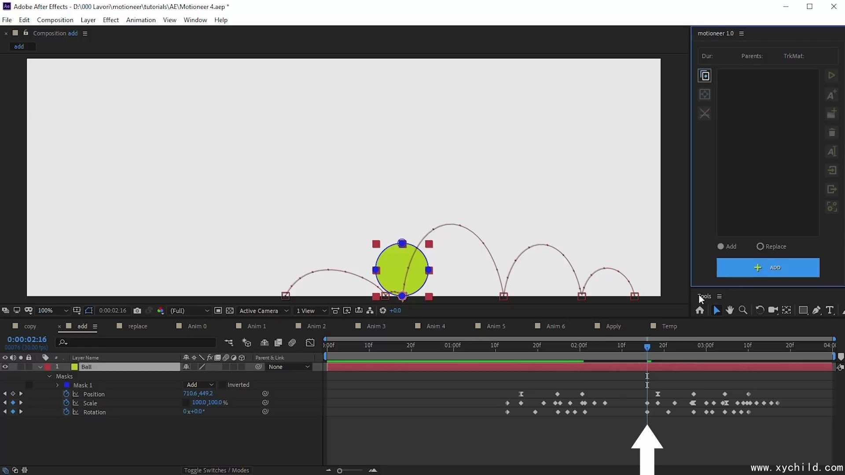Click motioneer export icon
Screen dimensions: 845x475
click(831, 189)
